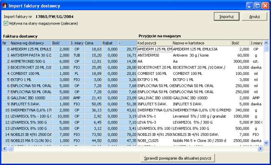This screenshot has width=271, height=165.
Task: Click Sprawdź powiązanie dla aktualnej pozycji button
Action: pos(178,158)
